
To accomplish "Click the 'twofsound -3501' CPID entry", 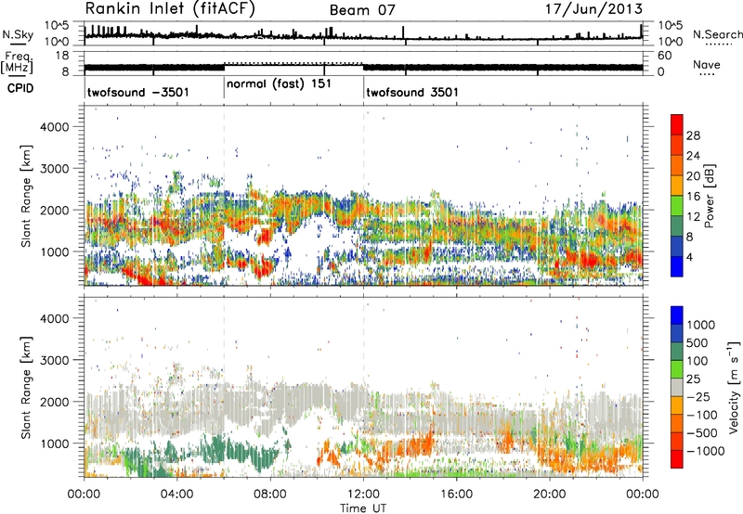I will pos(137,92).
